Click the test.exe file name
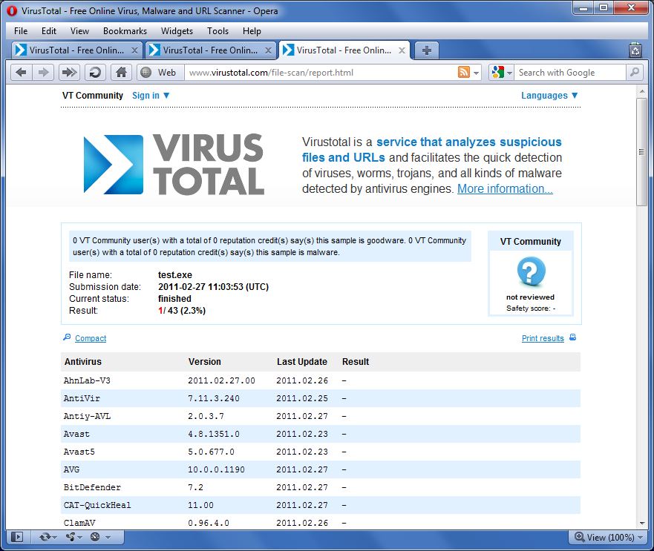654x551 pixels. pos(175,275)
